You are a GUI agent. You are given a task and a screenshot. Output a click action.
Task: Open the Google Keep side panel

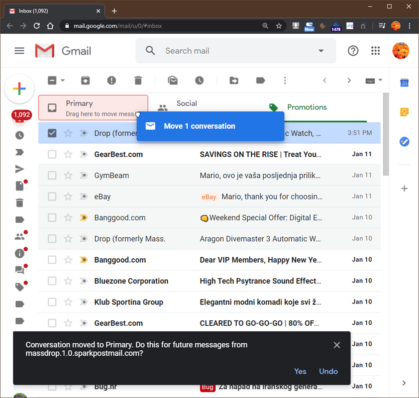coord(404,112)
